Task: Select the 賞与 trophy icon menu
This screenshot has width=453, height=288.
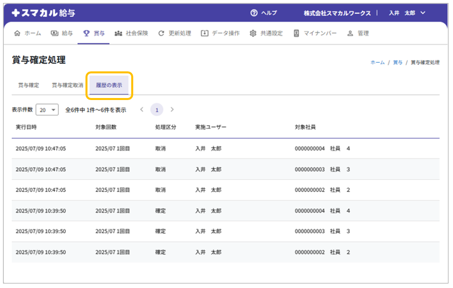Action: (86, 34)
